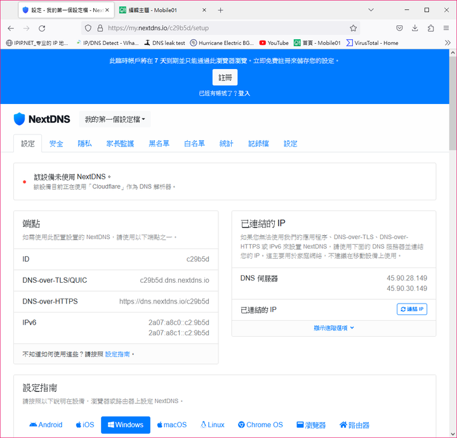Open the Firefox hamburger menu
This screenshot has height=438, width=457.
(x=446, y=29)
